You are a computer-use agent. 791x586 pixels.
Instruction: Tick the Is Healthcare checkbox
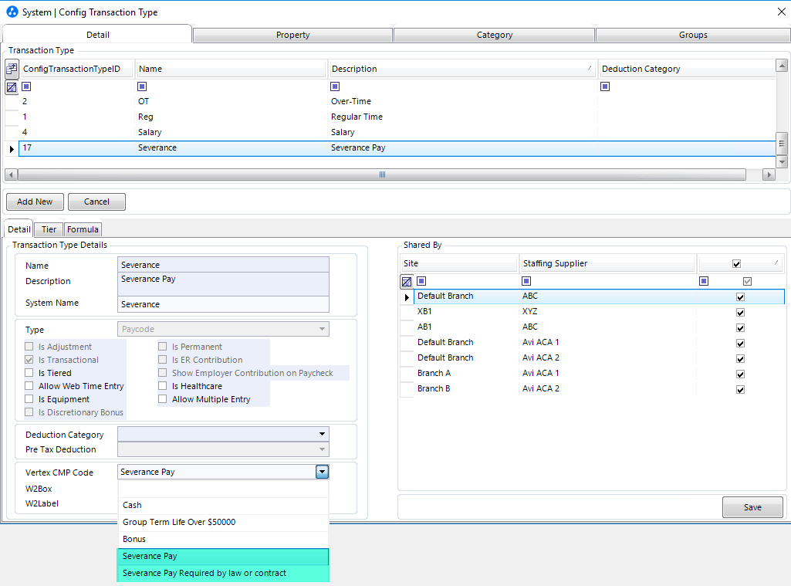pos(162,386)
